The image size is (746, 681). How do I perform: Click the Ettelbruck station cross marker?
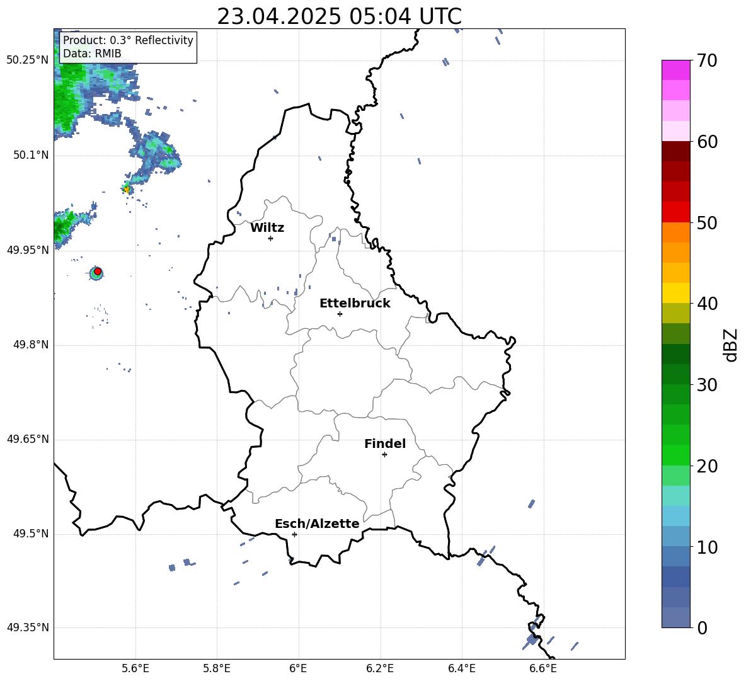coord(340,314)
